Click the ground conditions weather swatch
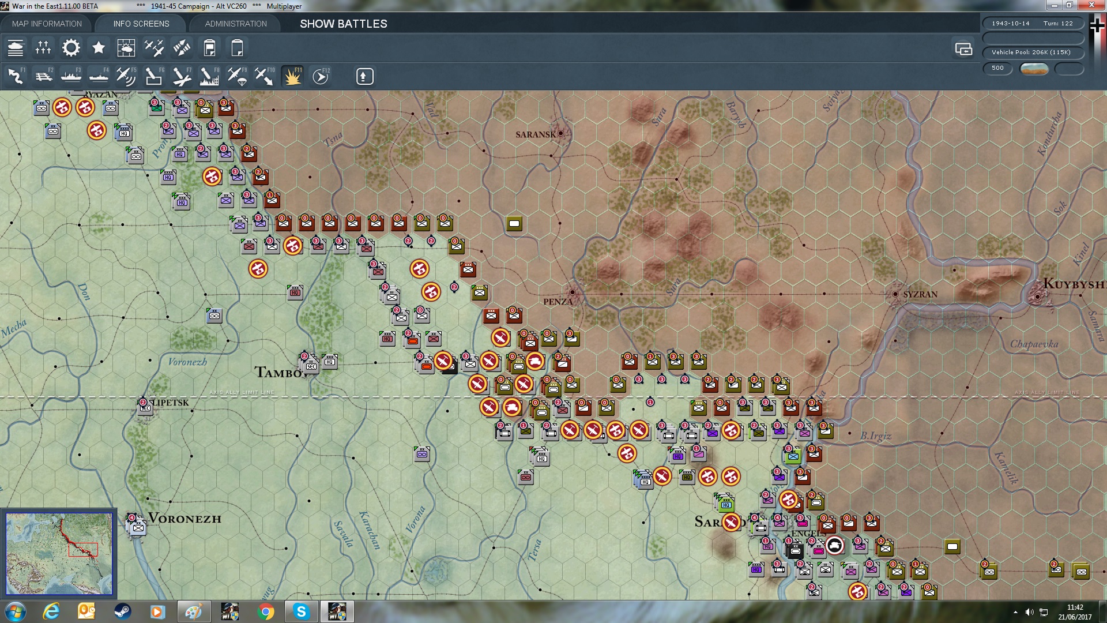Viewport: 1107px width, 623px height. pyautogui.click(x=1034, y=69)
